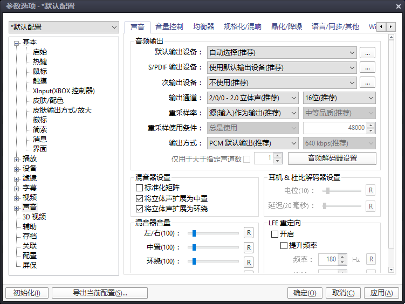Click the 音频解码器设置 button
This screenshot has height=304, width=405.
tap(332, 158)
